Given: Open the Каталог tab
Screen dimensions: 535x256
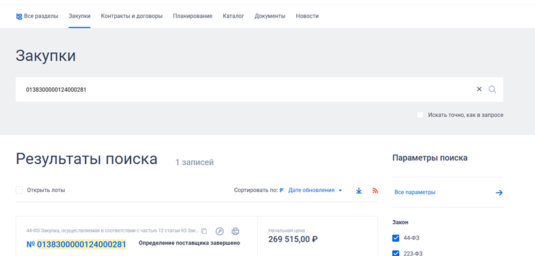Looking at the screenshot, I should pos(234,16).
